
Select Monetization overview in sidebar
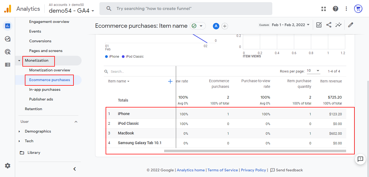click(50, 70)
